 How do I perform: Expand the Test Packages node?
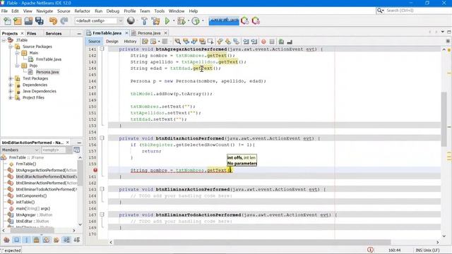point(11,78)
